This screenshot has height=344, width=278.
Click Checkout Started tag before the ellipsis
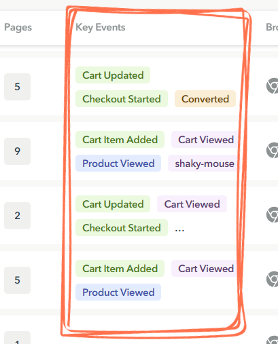122,228
